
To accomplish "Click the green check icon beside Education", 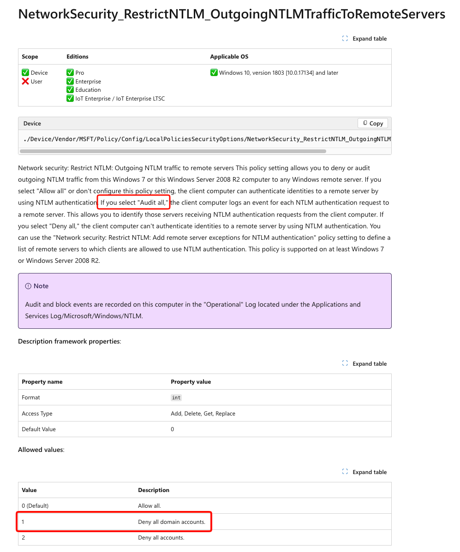I will point(70,90).
